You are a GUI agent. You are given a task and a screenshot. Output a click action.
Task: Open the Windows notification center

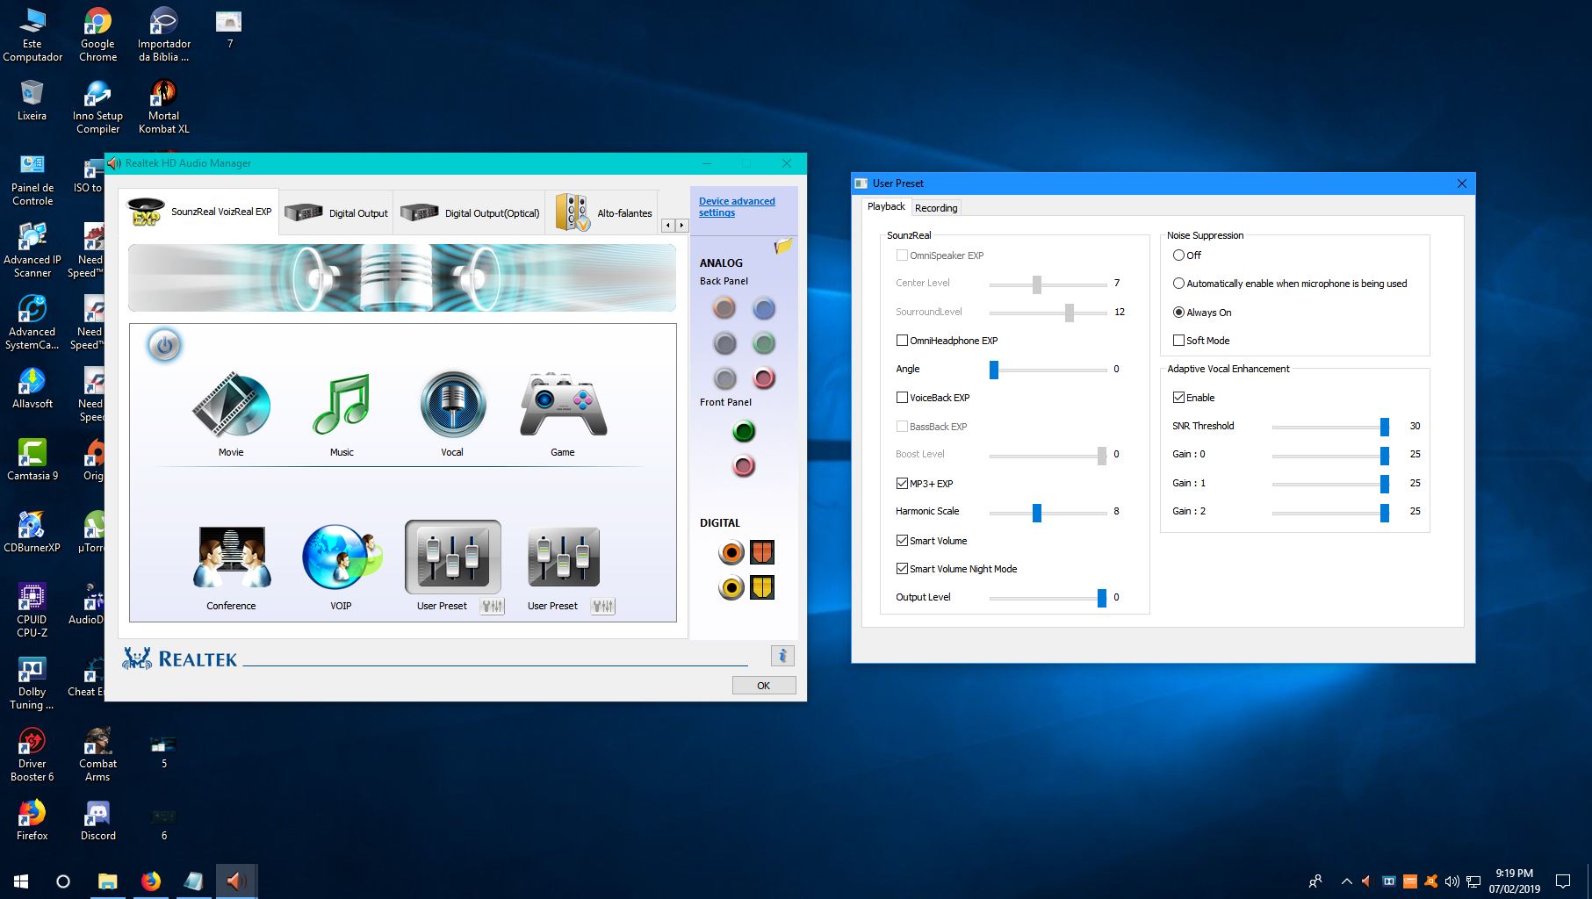1562,881
